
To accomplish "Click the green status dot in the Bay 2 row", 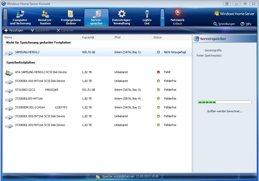I will pos(158,107).
